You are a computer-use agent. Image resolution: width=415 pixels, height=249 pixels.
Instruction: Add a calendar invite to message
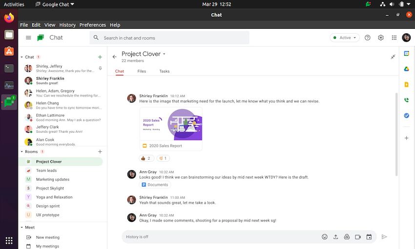click(369, 237)
